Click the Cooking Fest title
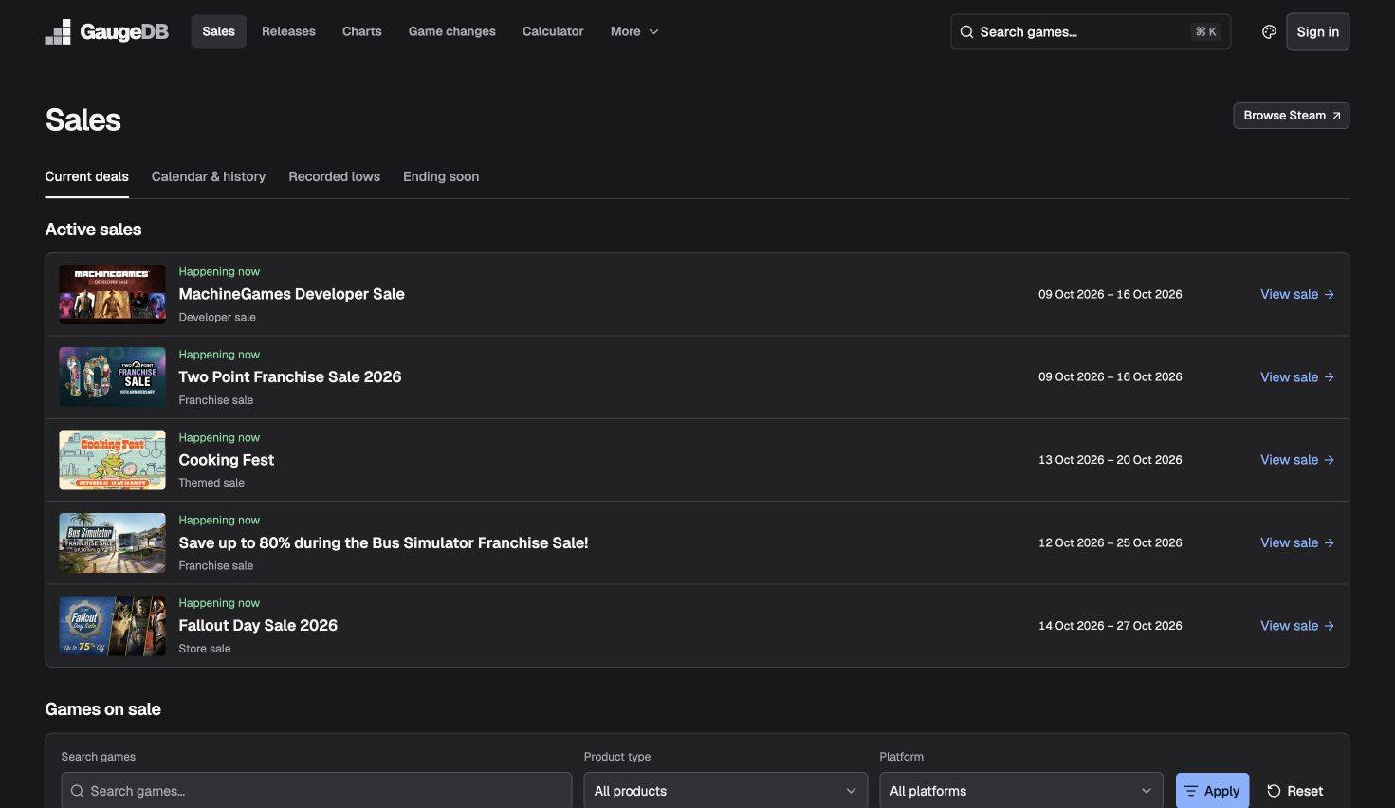This screenshot has width=1395, height=808. tap(227, 460)
